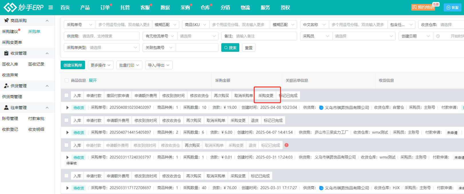Open the 订单 top menu
Screen dimensions: 464x194
[105, 7]
